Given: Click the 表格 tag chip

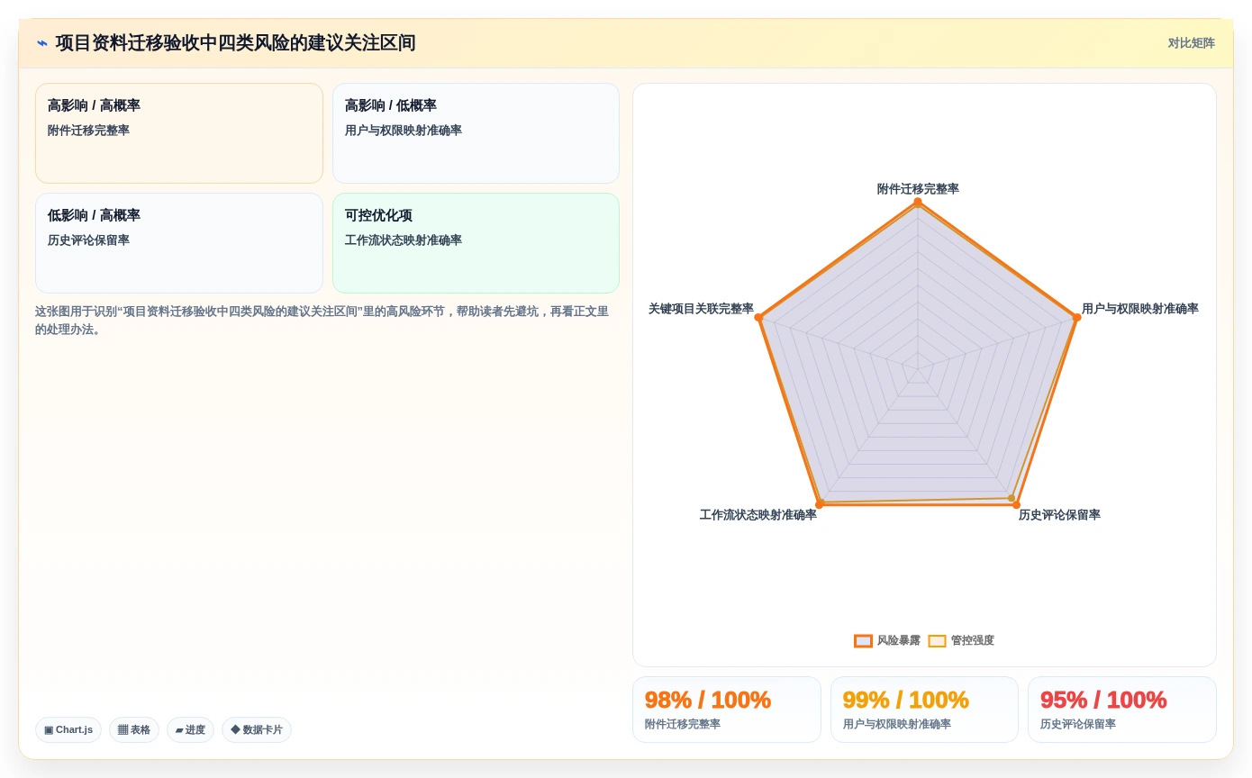Looking at the screenshot, I should (x=134, y=729).
